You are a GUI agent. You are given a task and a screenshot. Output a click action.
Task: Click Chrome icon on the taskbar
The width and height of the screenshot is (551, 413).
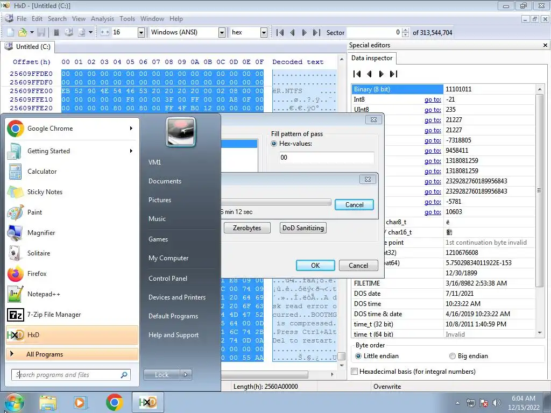114,402
